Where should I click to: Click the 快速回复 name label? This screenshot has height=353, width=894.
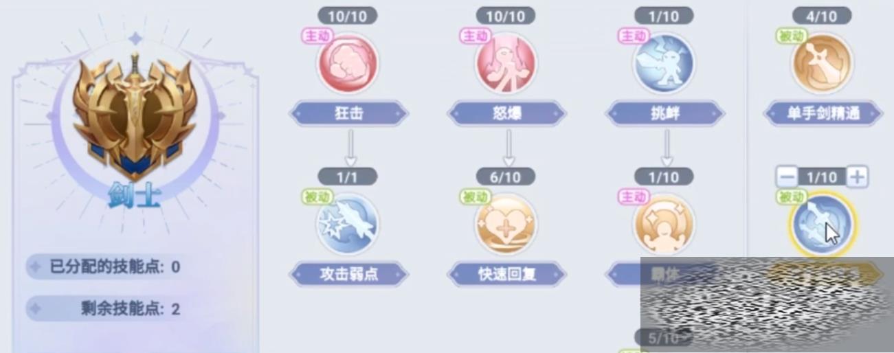point(506,274)
